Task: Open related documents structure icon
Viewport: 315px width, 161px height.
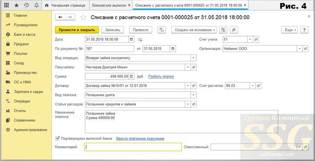Action: pyautogui.click(x=223, y=30)
